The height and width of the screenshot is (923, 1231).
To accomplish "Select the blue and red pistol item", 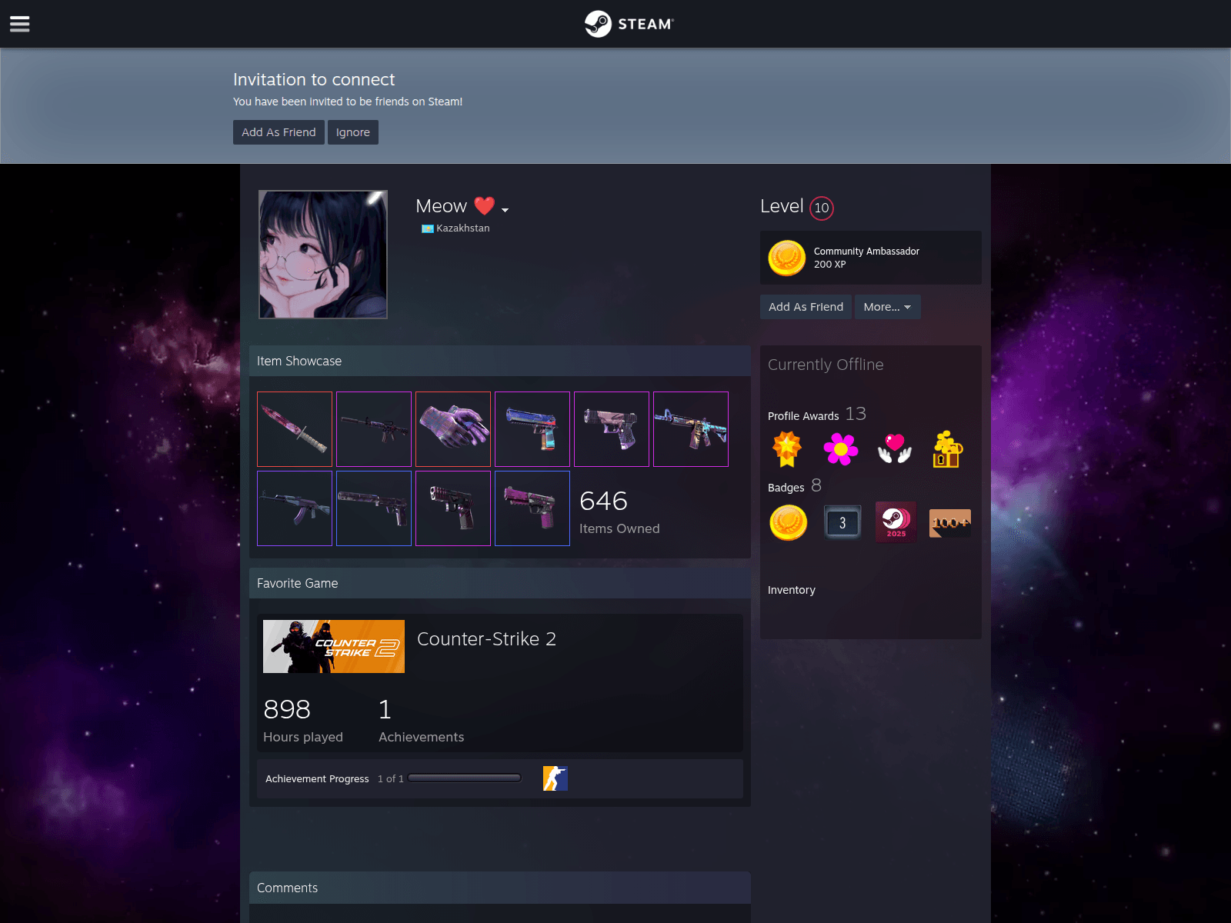I will click(x=532, y=429).
